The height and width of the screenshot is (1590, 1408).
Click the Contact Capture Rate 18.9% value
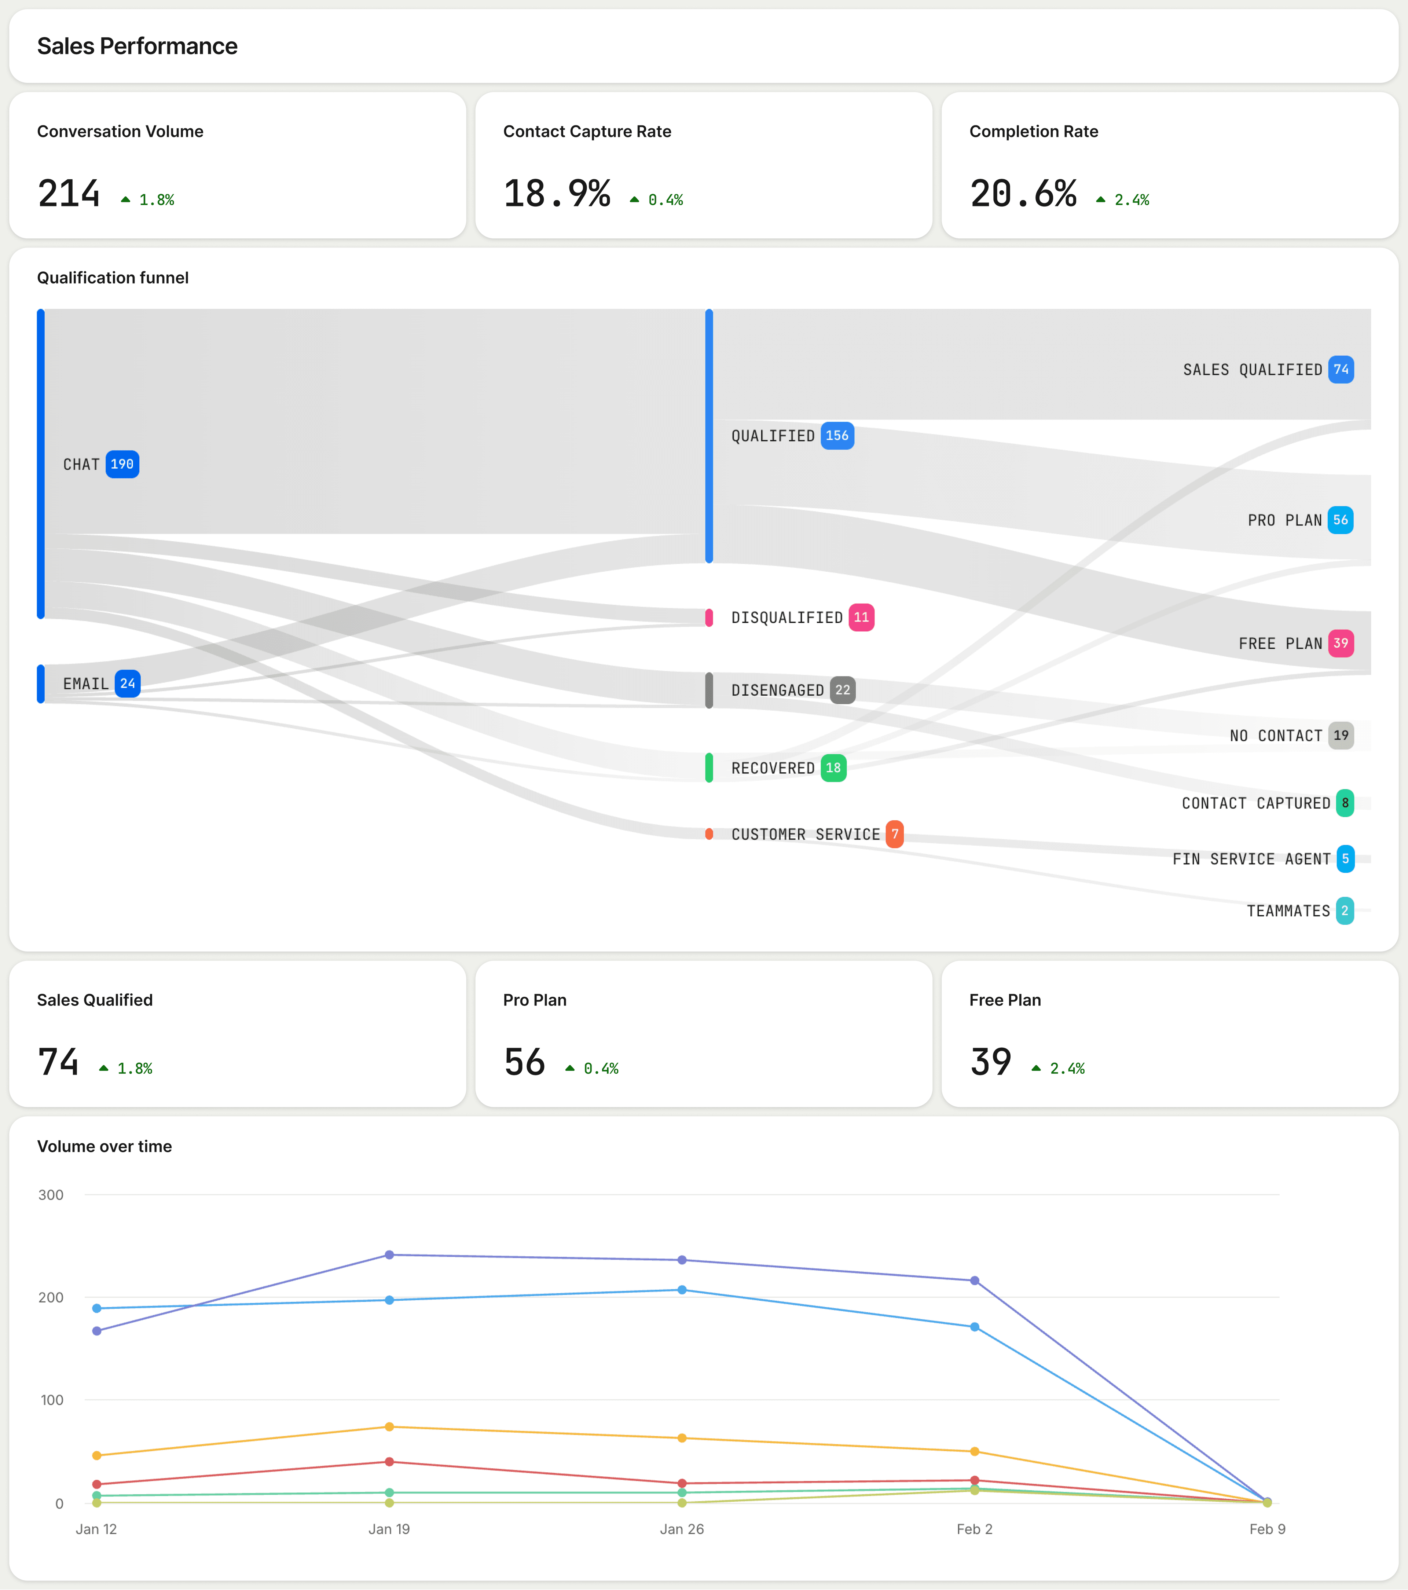point(557,194)
